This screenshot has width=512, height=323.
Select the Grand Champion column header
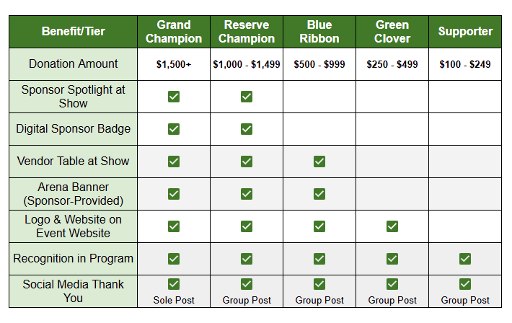click(174, 32)
